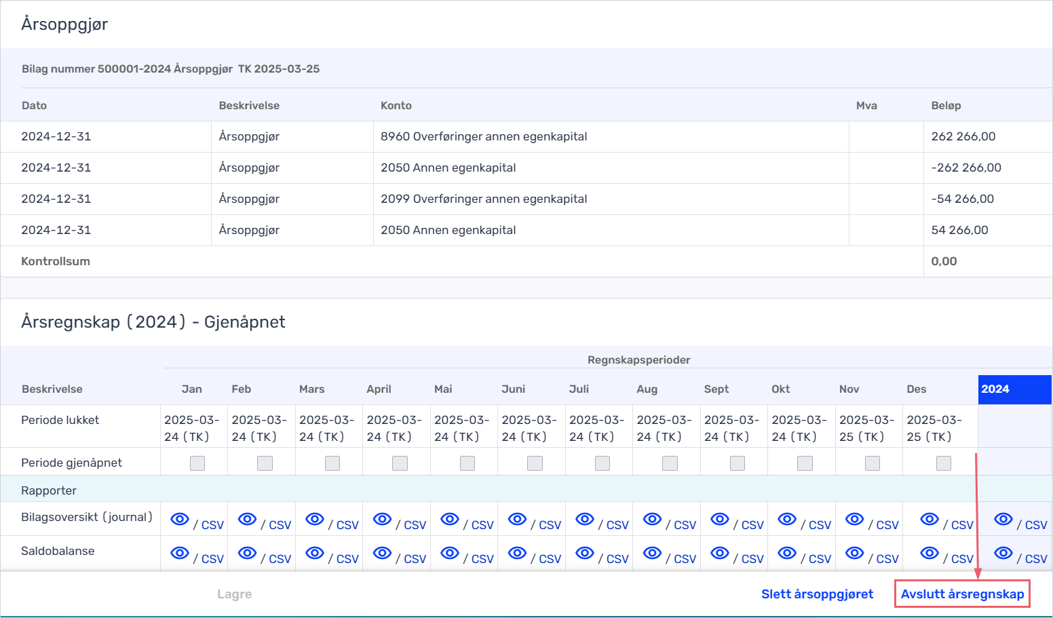Select account 2099 Overføringer annen egenkapital
Image resolution: width=1053 pixels, height=618 pixels.
(x=484, y=199)
